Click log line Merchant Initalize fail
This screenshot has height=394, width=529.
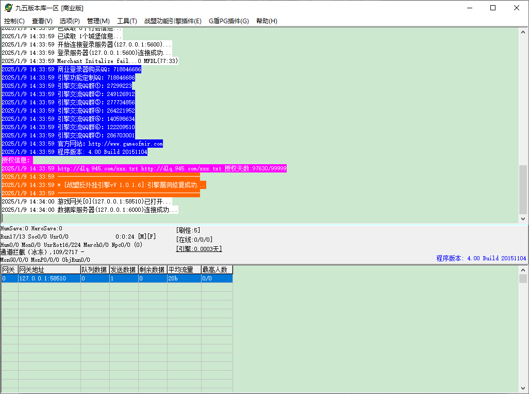coord(89,61)
